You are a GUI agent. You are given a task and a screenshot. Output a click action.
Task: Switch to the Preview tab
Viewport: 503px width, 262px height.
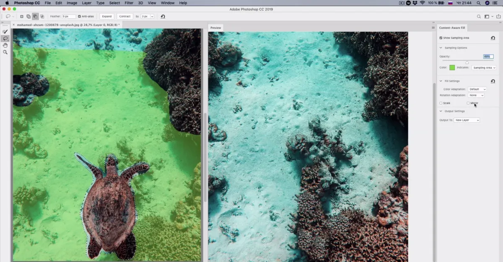click(215, 28)
